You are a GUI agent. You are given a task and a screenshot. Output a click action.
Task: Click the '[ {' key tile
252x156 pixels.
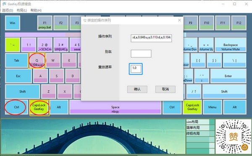pos(198,60)
